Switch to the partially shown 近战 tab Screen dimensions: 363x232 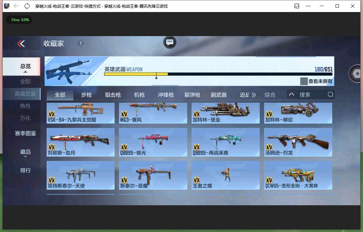point(244,95)
